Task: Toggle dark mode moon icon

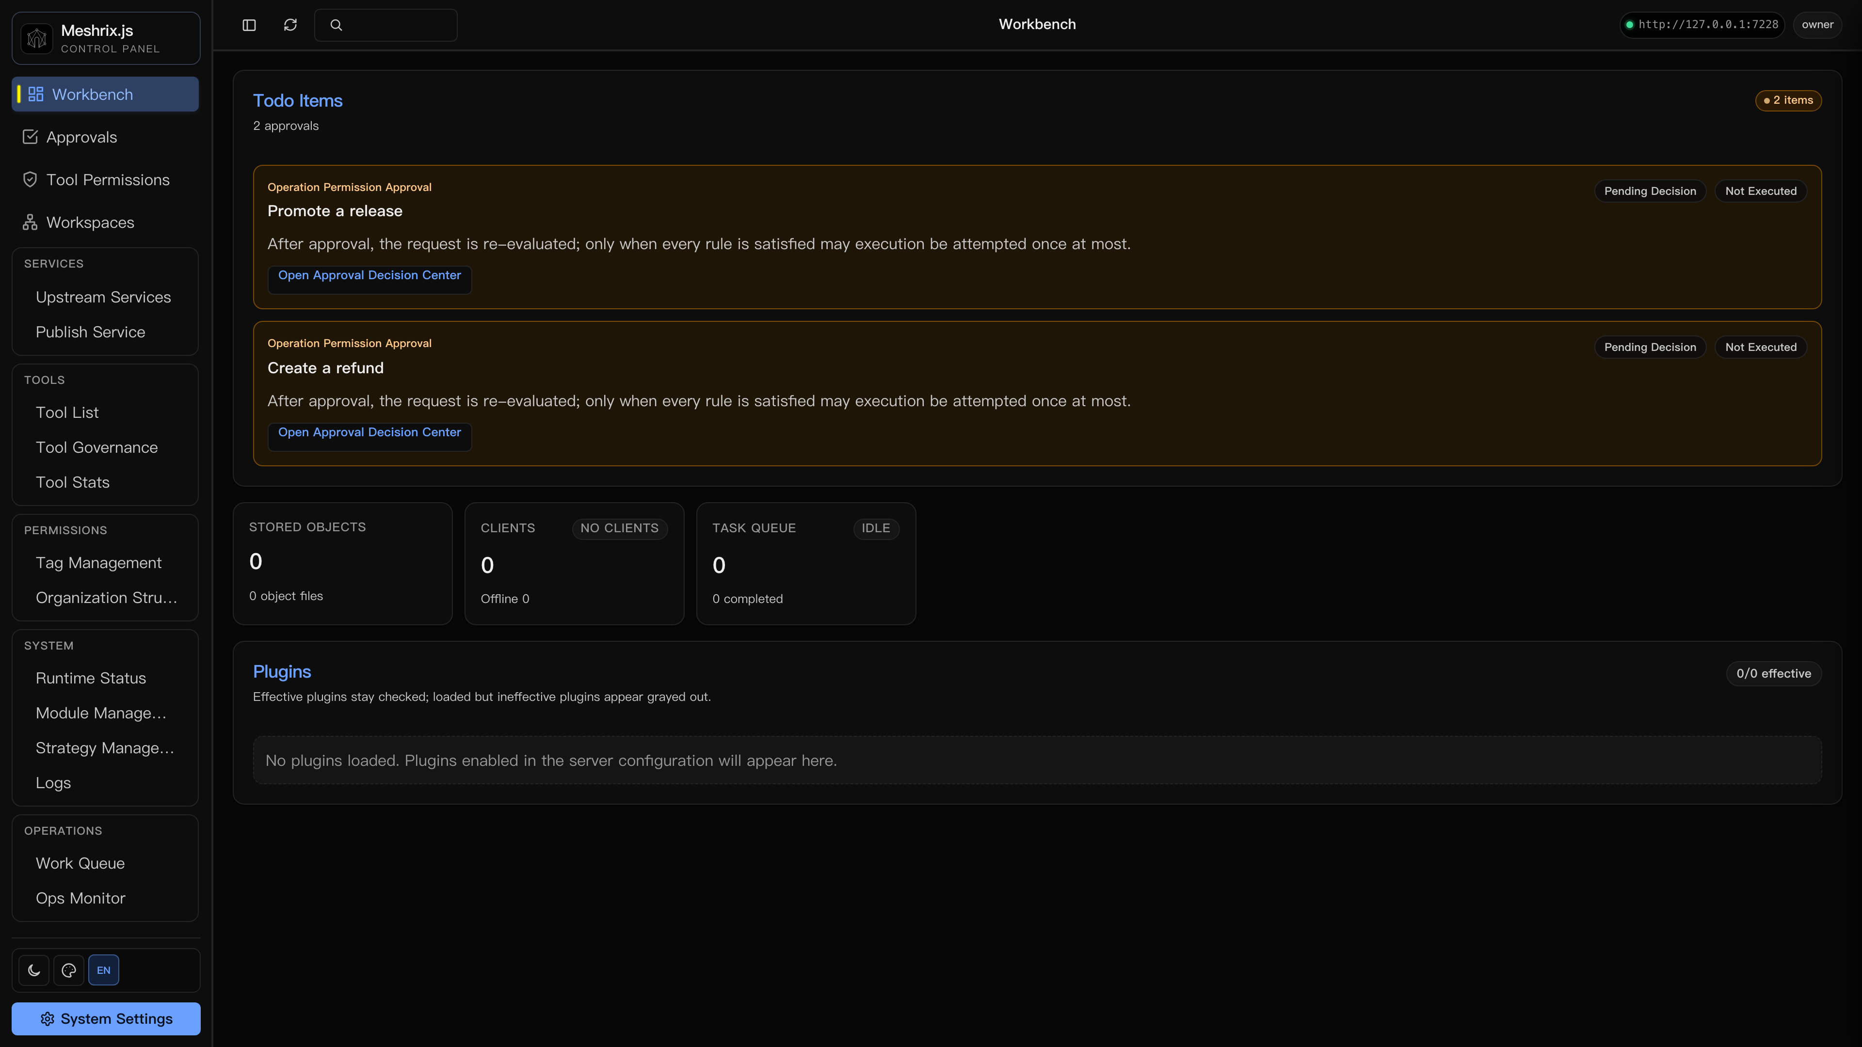Action: click(x=34, y=970)
